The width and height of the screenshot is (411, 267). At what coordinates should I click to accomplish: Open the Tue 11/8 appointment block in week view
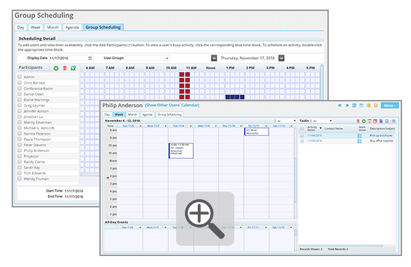coord(181,151)
